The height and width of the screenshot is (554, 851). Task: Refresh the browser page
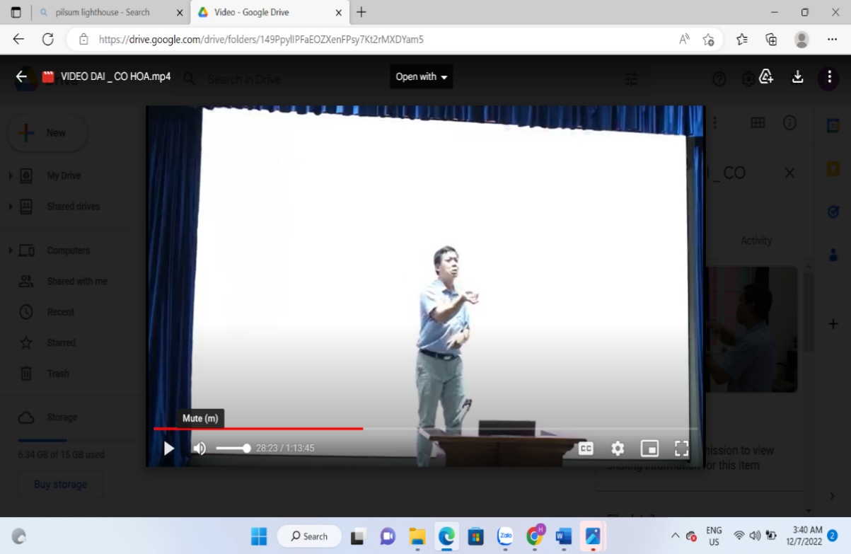[x=48, y=40]
